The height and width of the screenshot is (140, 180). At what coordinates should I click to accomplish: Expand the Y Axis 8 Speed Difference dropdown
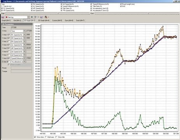[x=24, y=58]
